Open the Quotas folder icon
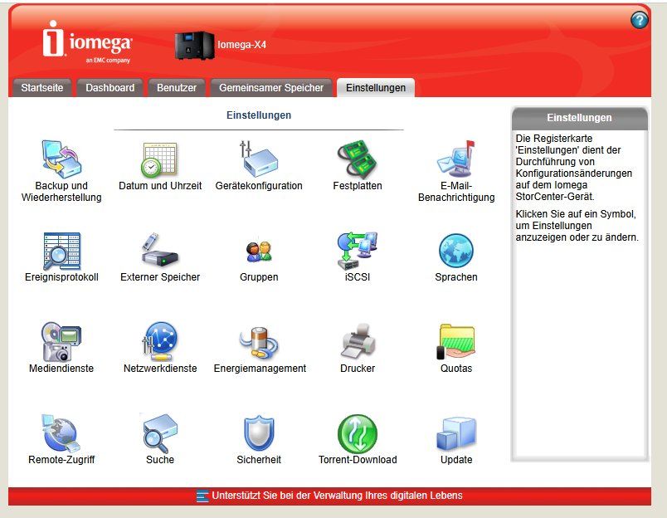 pos(456,342)
